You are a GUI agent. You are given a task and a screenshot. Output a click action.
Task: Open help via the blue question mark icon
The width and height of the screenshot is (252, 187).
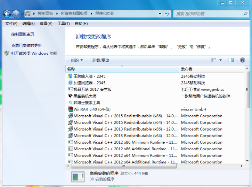(x=242, y=60)
